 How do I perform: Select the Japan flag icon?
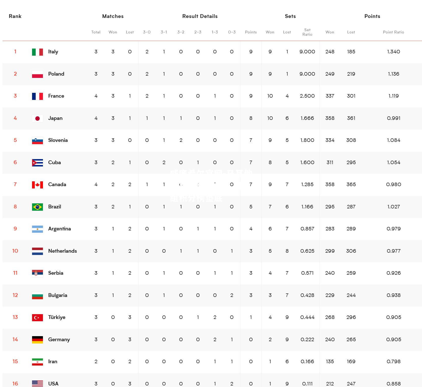click(37, 118)
